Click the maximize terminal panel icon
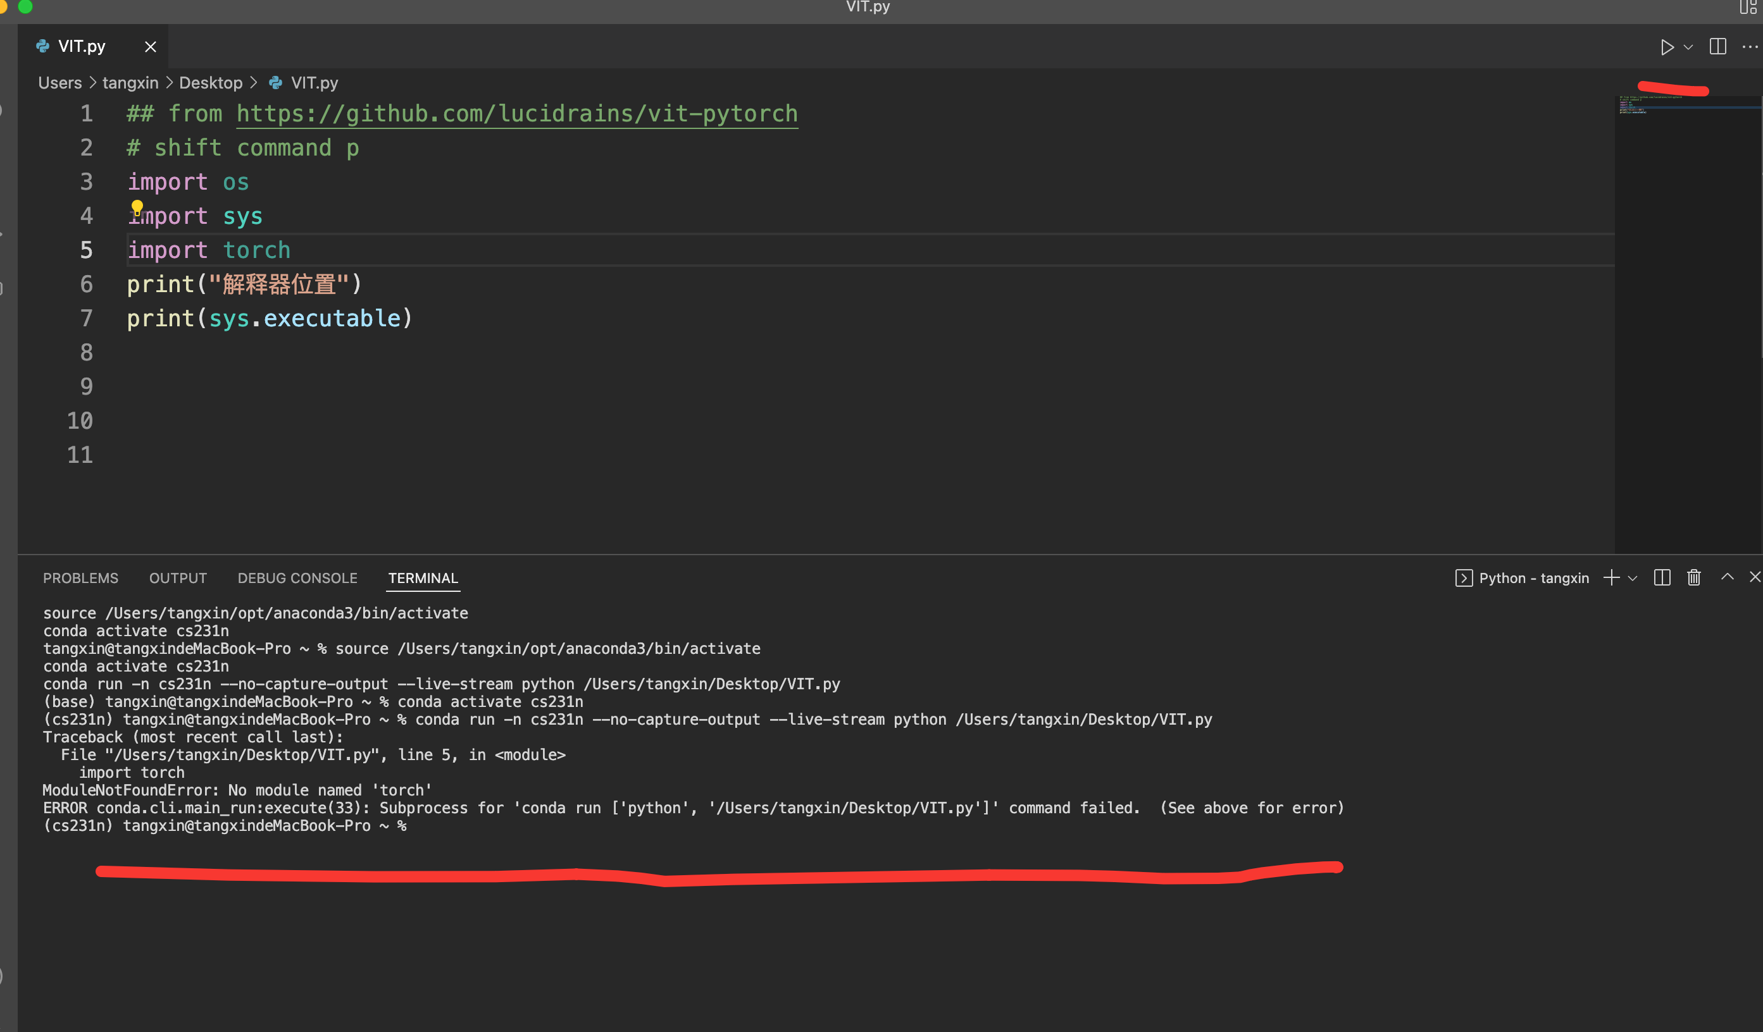 1726,577
